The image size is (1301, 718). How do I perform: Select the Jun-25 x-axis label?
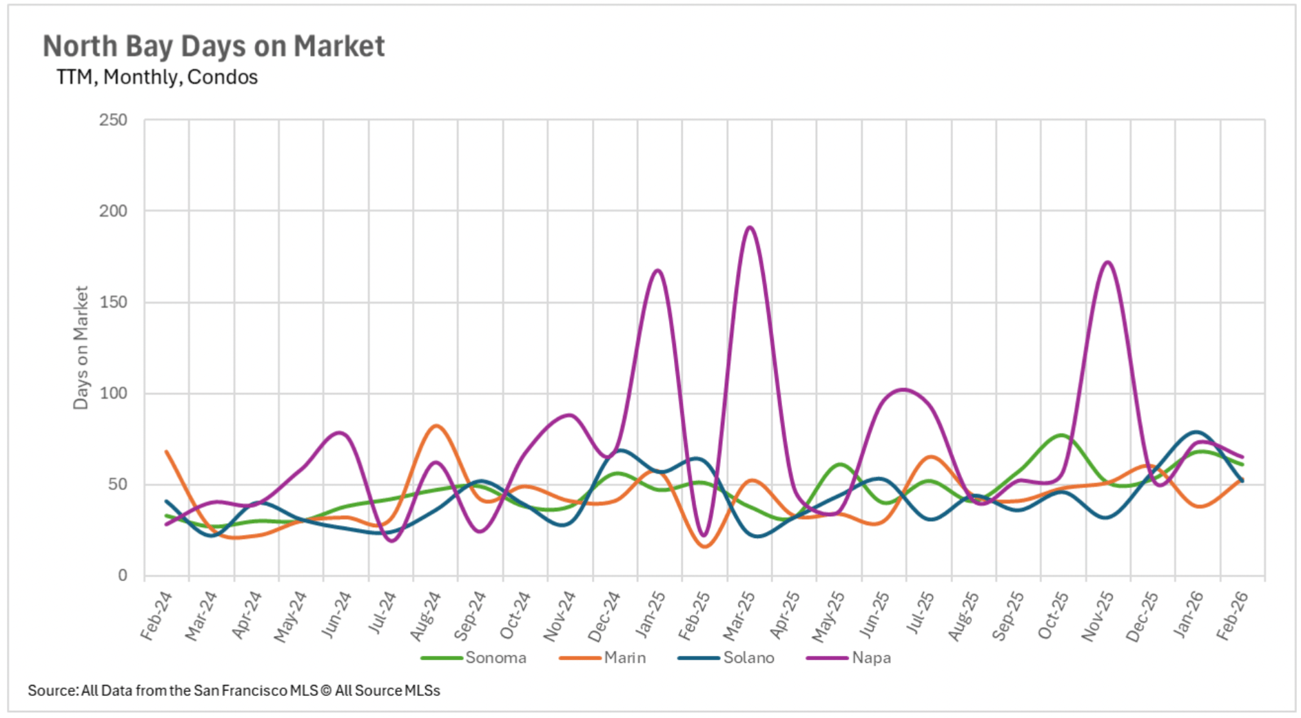click(874, 615)
